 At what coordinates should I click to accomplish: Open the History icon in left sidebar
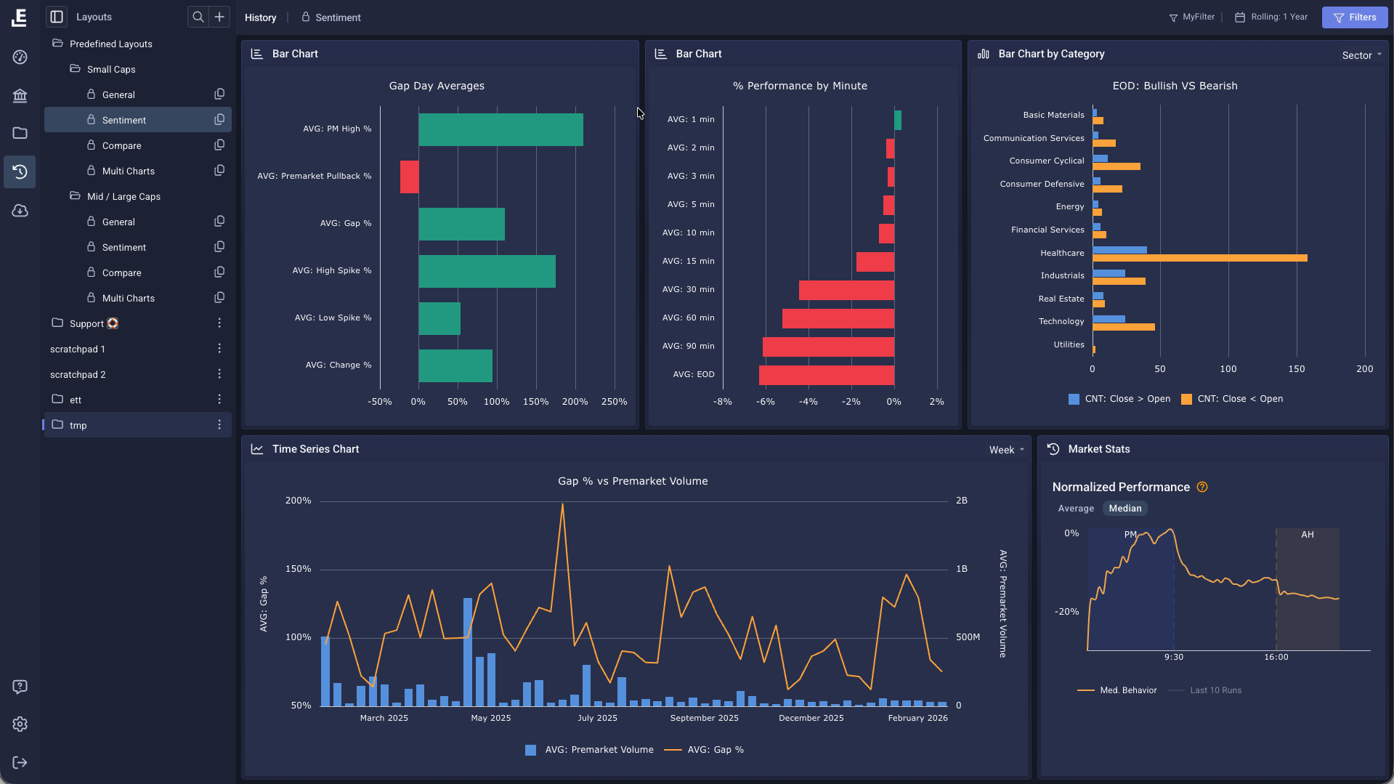pyautogui.click(x=20, y=171)
